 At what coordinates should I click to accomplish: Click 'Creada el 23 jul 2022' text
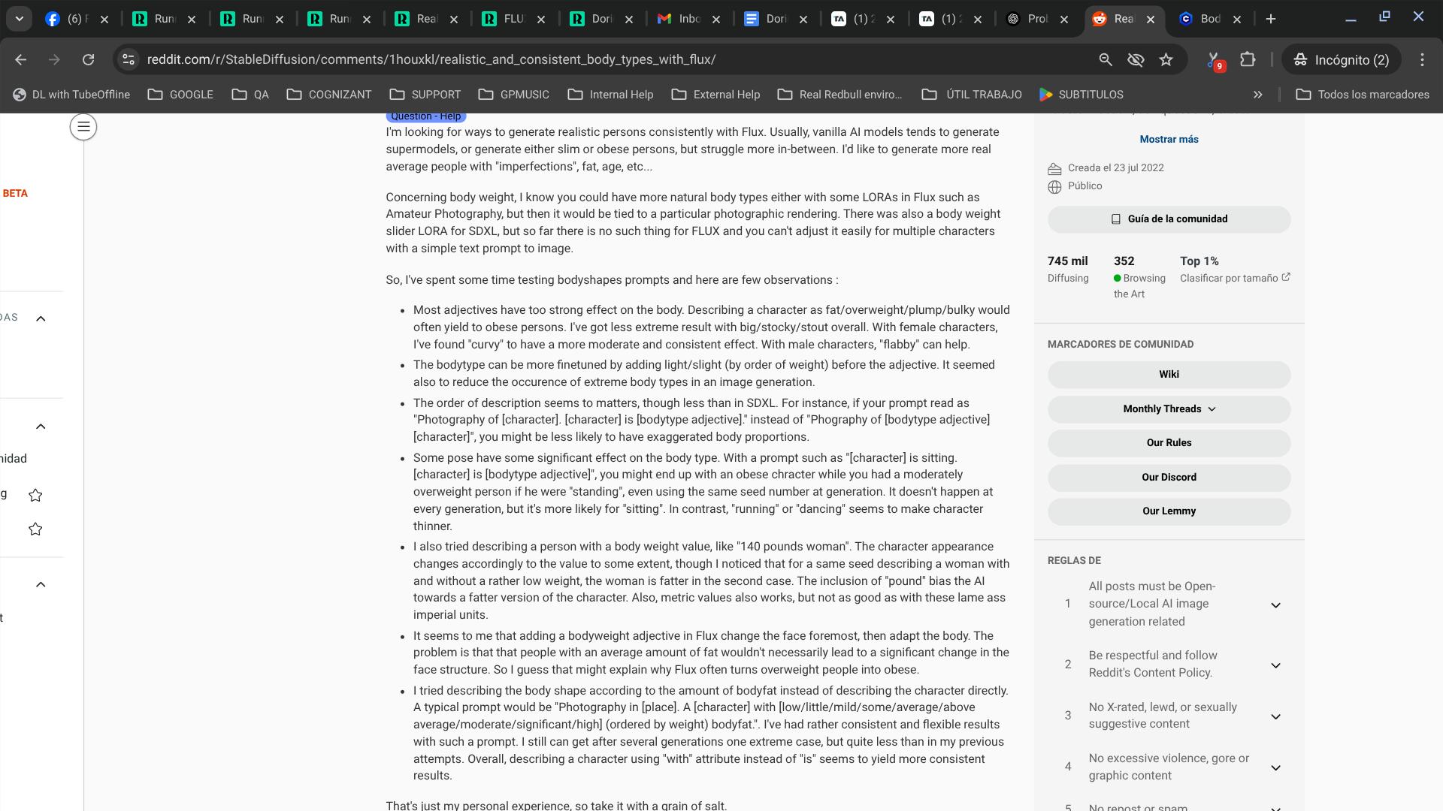(x=1115, y=168)
